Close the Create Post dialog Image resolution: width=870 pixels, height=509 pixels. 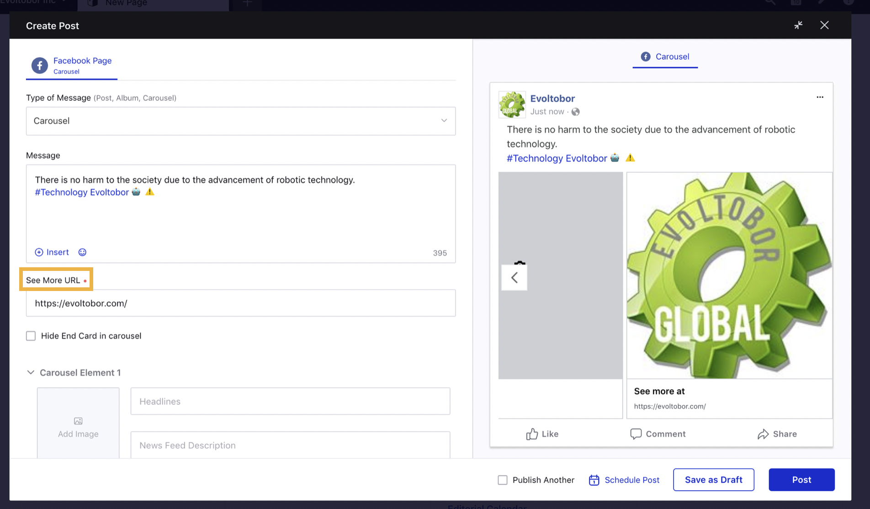coord(824,25)
